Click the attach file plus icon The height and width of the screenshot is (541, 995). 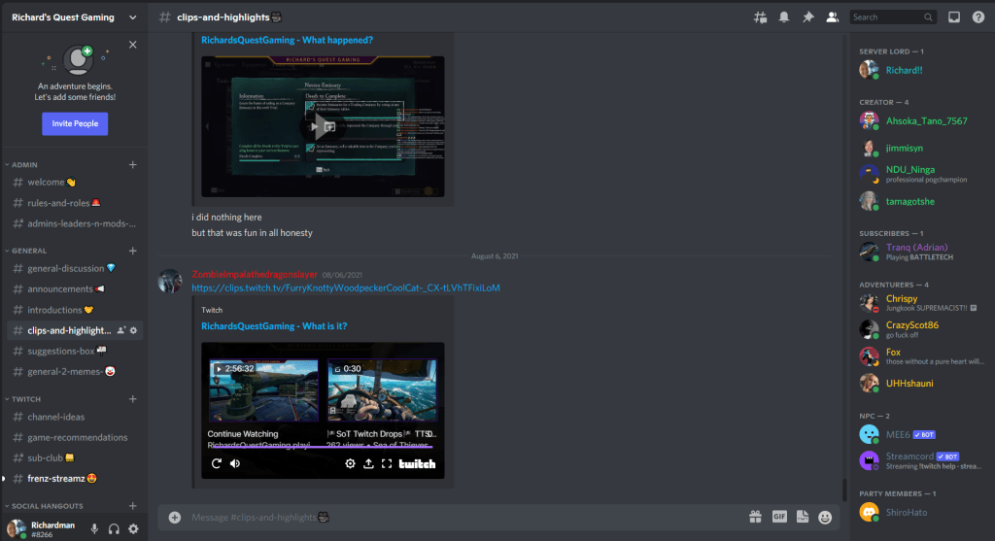(x=175, y=517)
